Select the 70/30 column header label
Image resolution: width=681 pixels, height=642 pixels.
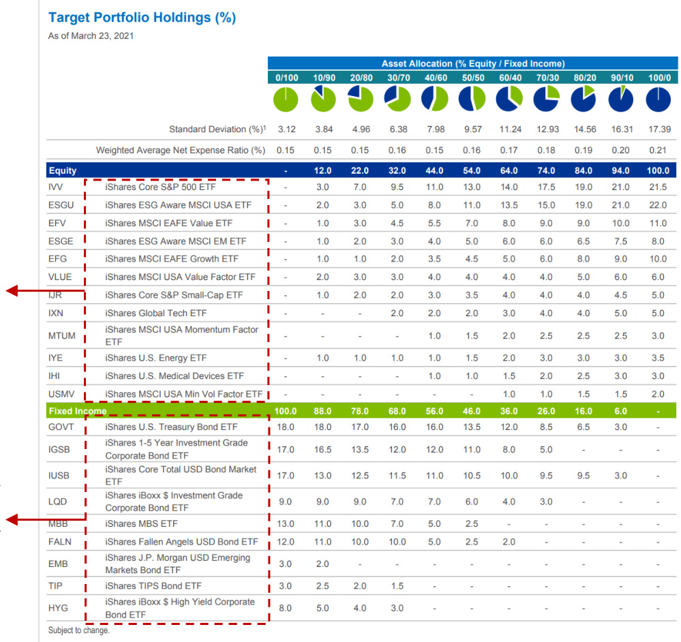(546, 78)
